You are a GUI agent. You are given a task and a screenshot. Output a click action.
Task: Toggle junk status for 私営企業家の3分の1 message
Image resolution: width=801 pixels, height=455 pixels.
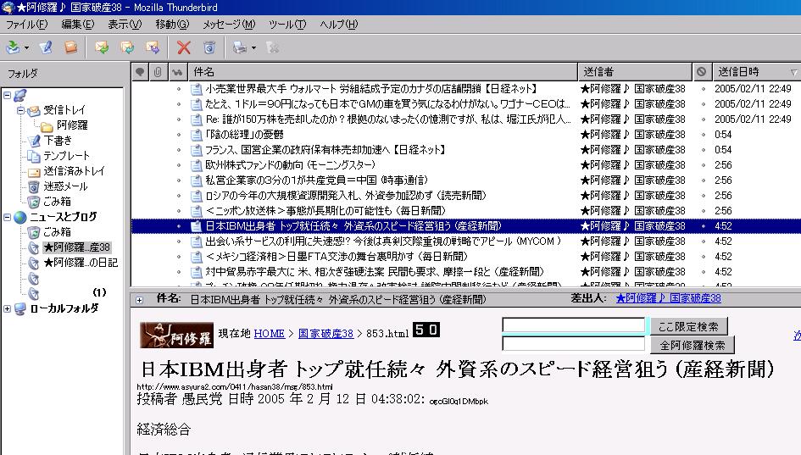pos(703,180)
